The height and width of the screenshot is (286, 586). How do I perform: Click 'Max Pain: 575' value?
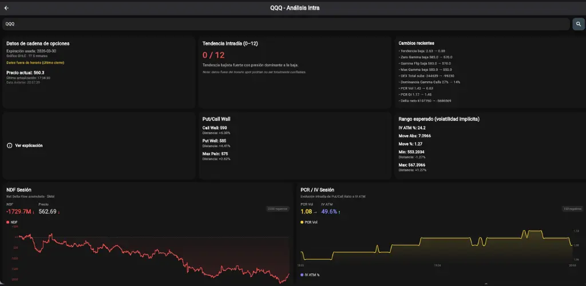point(215,153)
